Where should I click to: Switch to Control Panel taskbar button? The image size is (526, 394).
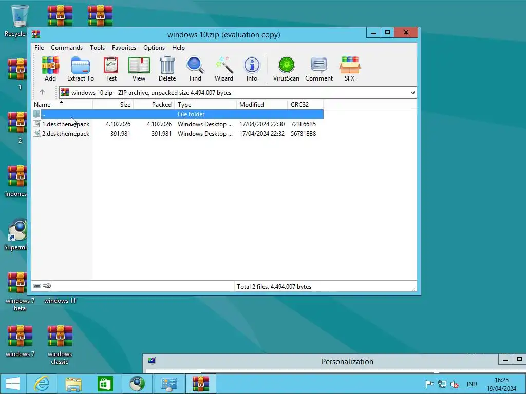coord(168,384)
